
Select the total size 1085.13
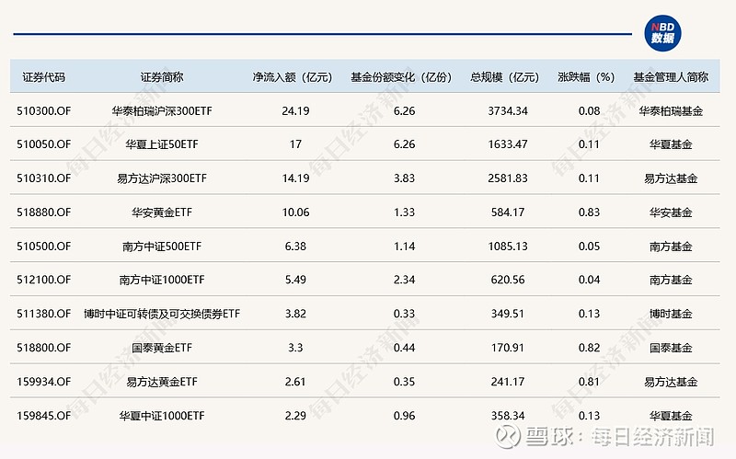[508, 247]
